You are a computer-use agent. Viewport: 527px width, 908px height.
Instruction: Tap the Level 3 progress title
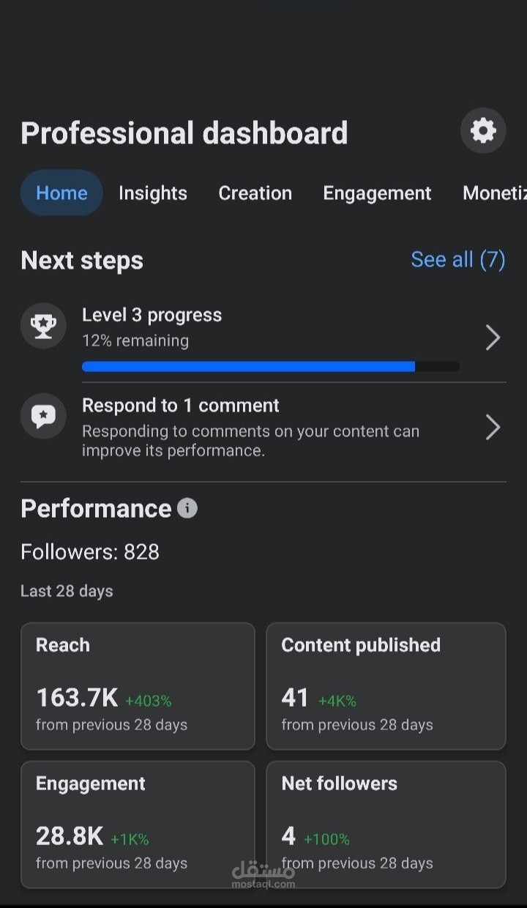coord(152,315)
